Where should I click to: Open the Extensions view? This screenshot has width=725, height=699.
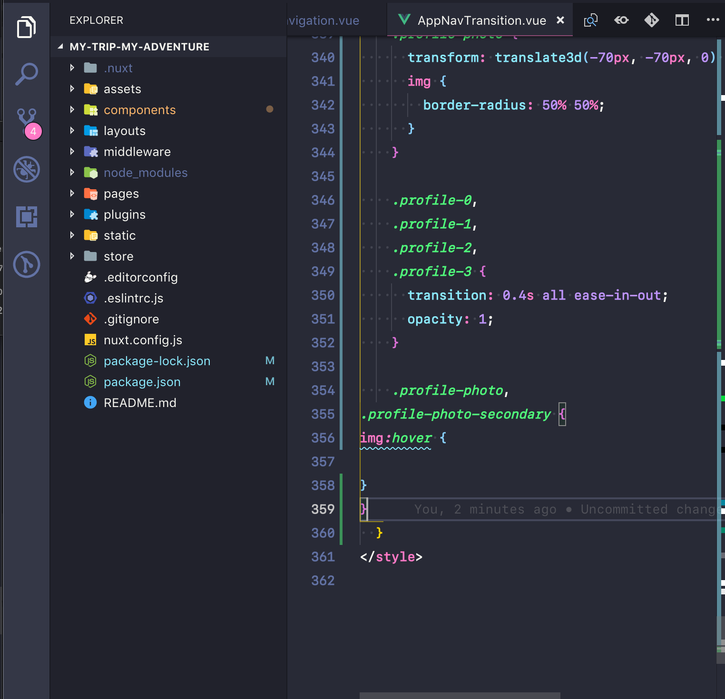tap(27, 217)
